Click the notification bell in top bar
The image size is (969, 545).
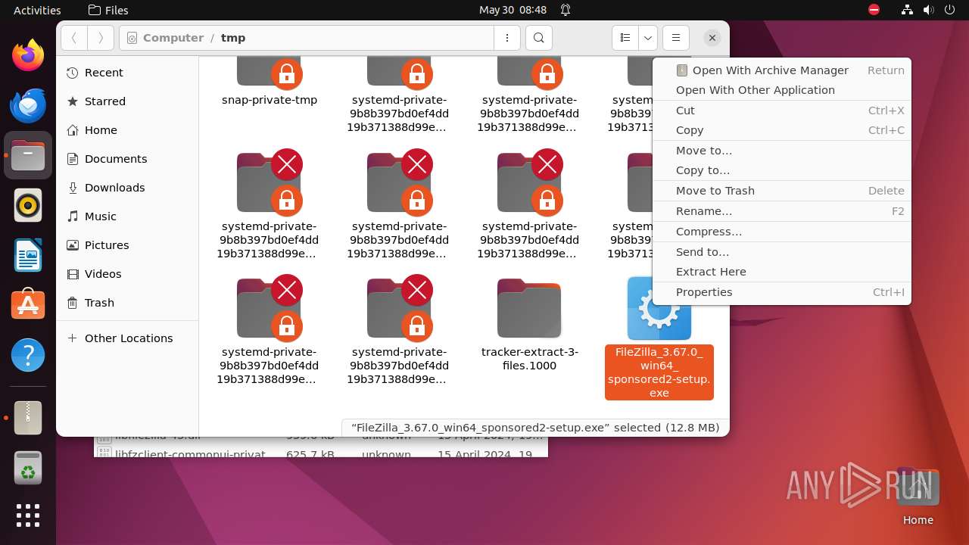566,10
